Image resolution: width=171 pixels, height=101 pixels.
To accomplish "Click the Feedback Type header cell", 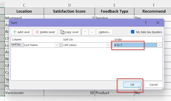I will tap(115, 11).
